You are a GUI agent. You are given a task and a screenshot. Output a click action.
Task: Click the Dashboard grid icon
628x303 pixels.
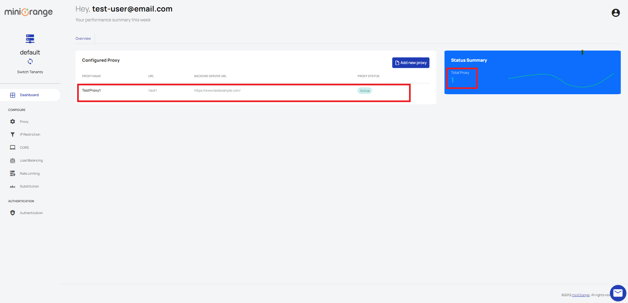[12, 95]
